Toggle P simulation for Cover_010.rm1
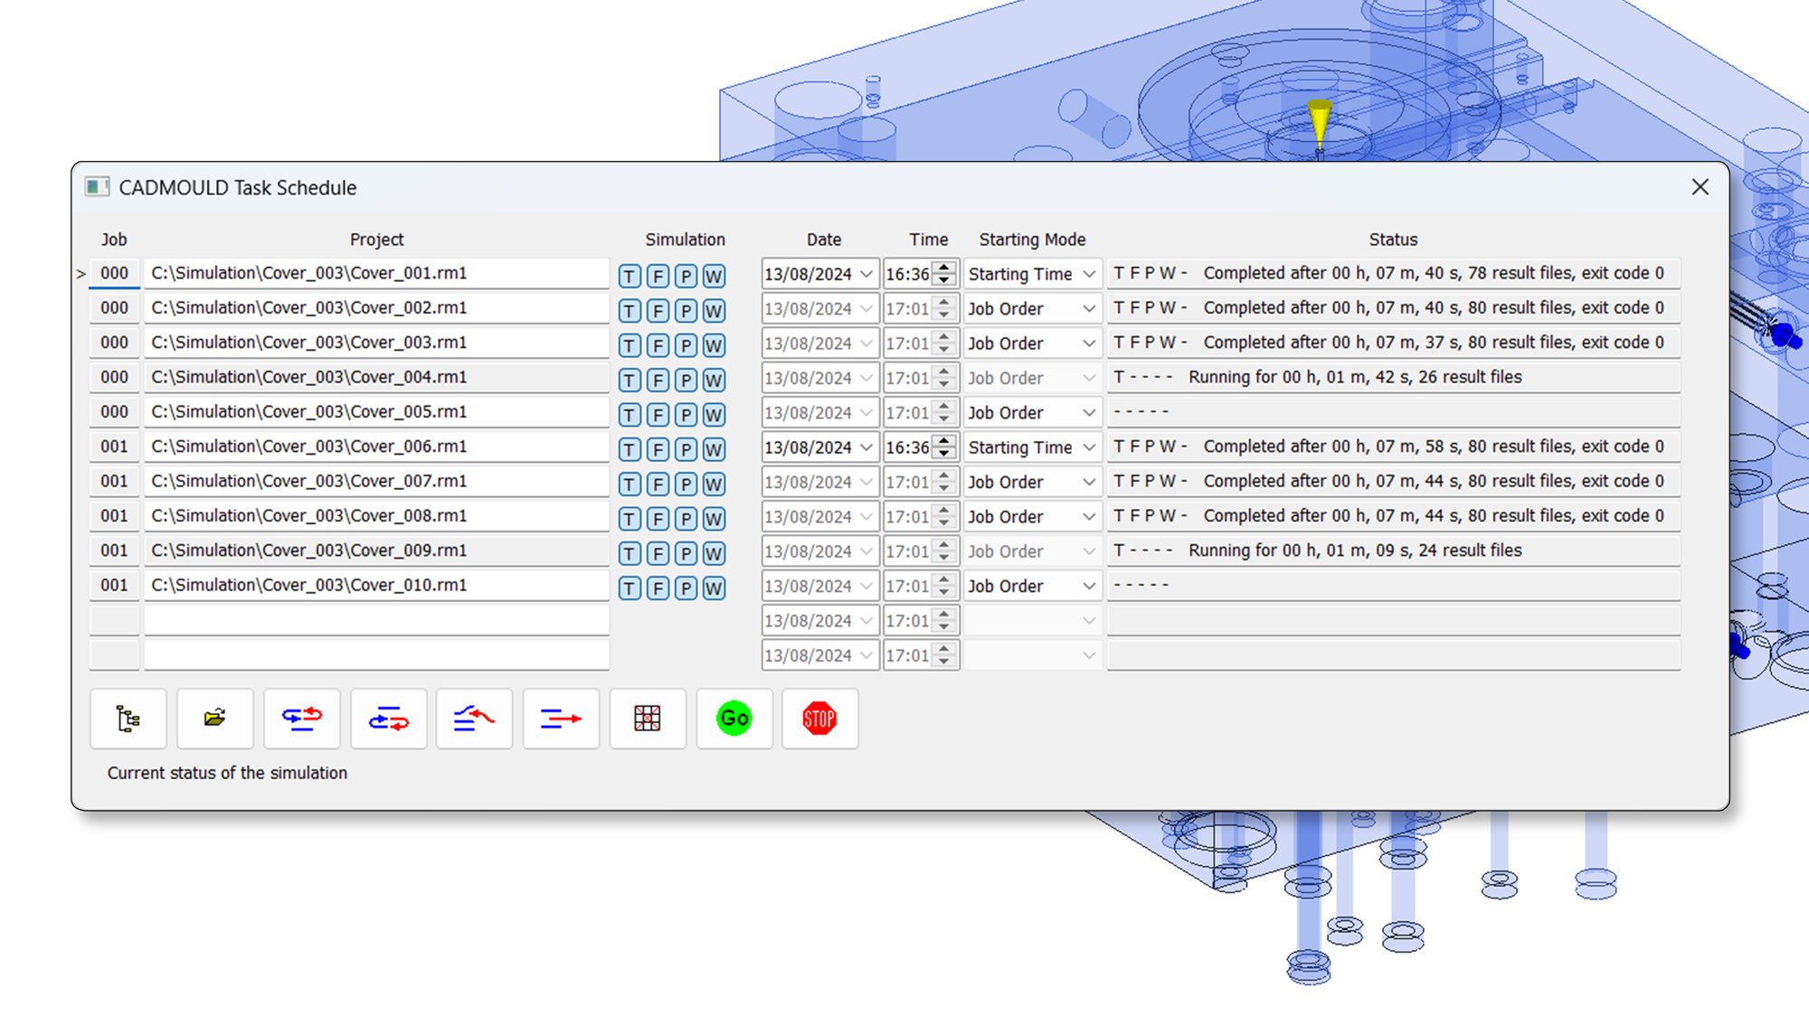Image resolution: width=1809 pixels, height=1016 pixels. 686,588
